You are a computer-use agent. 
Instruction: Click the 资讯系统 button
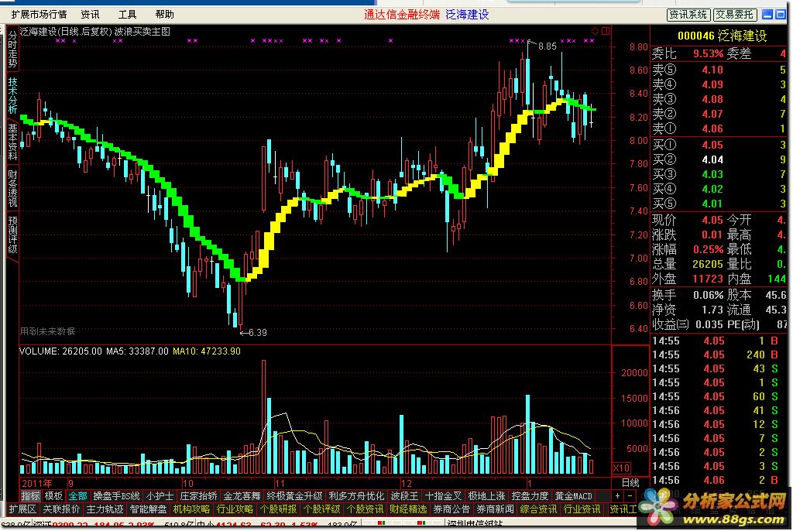click(x=688, y=15)
